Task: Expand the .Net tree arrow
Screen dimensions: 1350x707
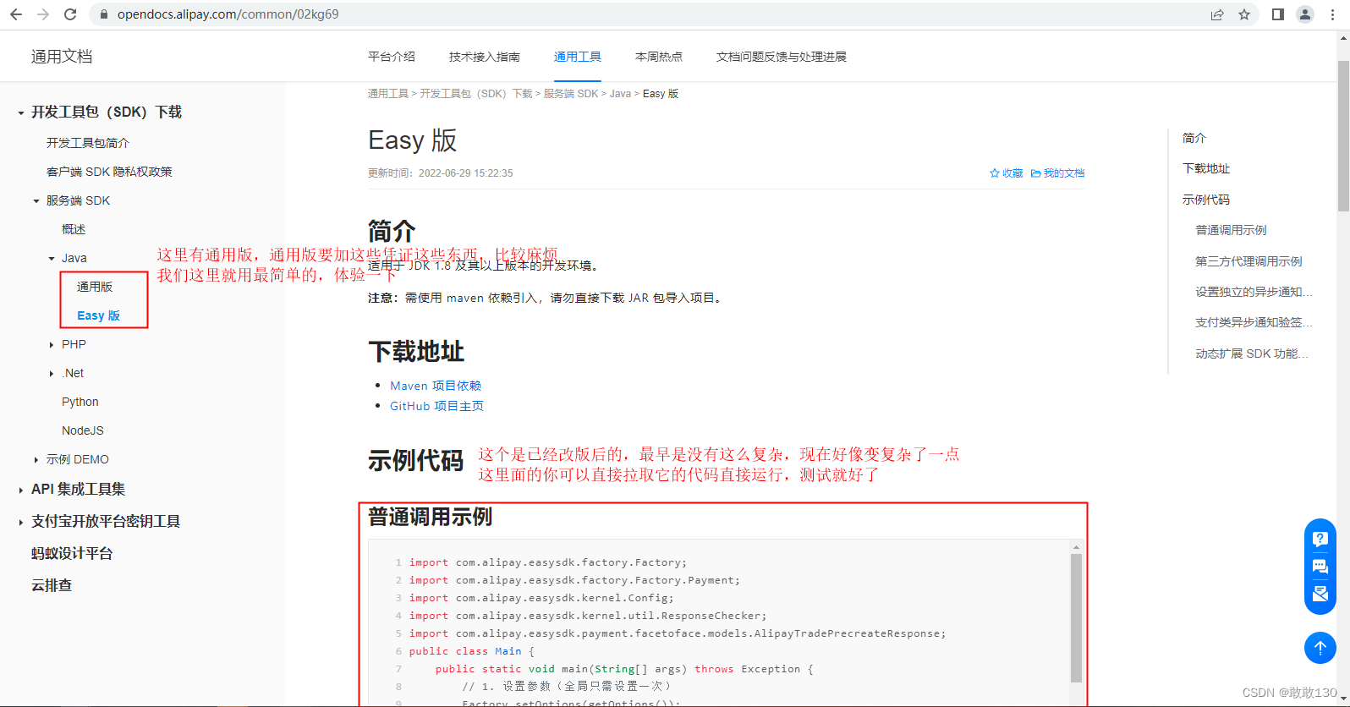Action: (x=52, y=374)
